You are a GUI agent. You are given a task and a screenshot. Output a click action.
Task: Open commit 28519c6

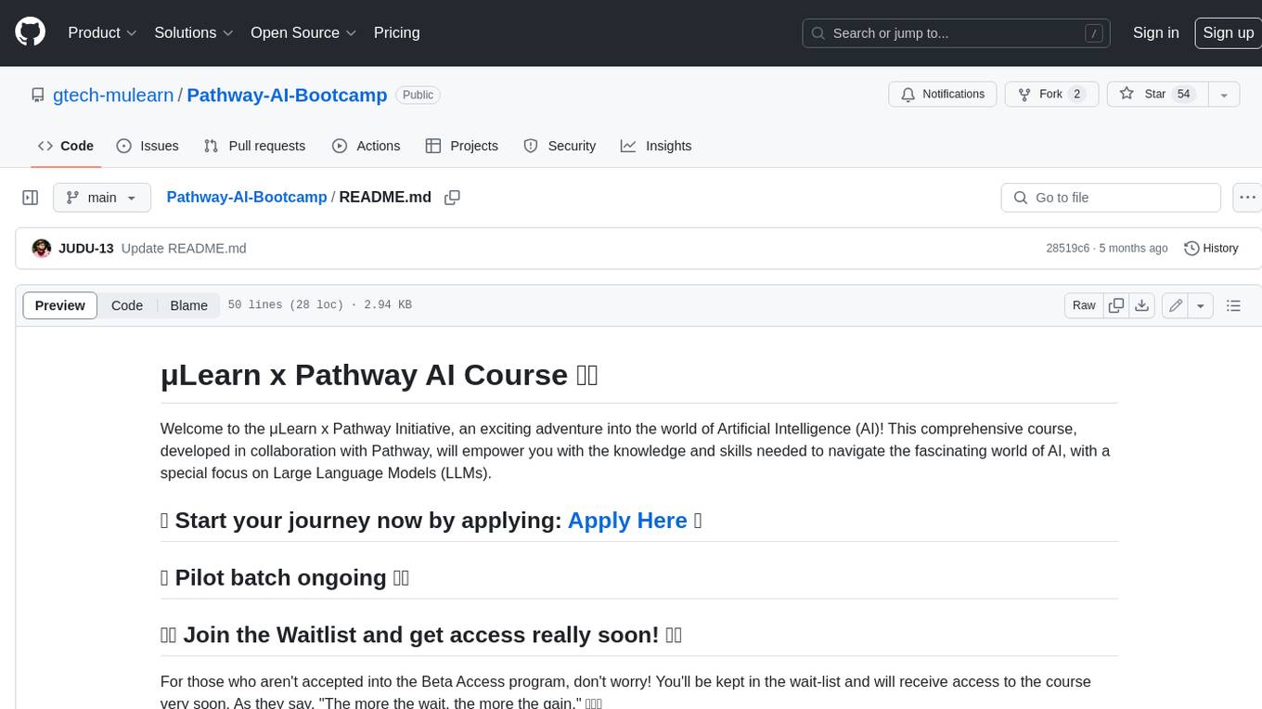pyautogui.click(x=1067, y=248)
